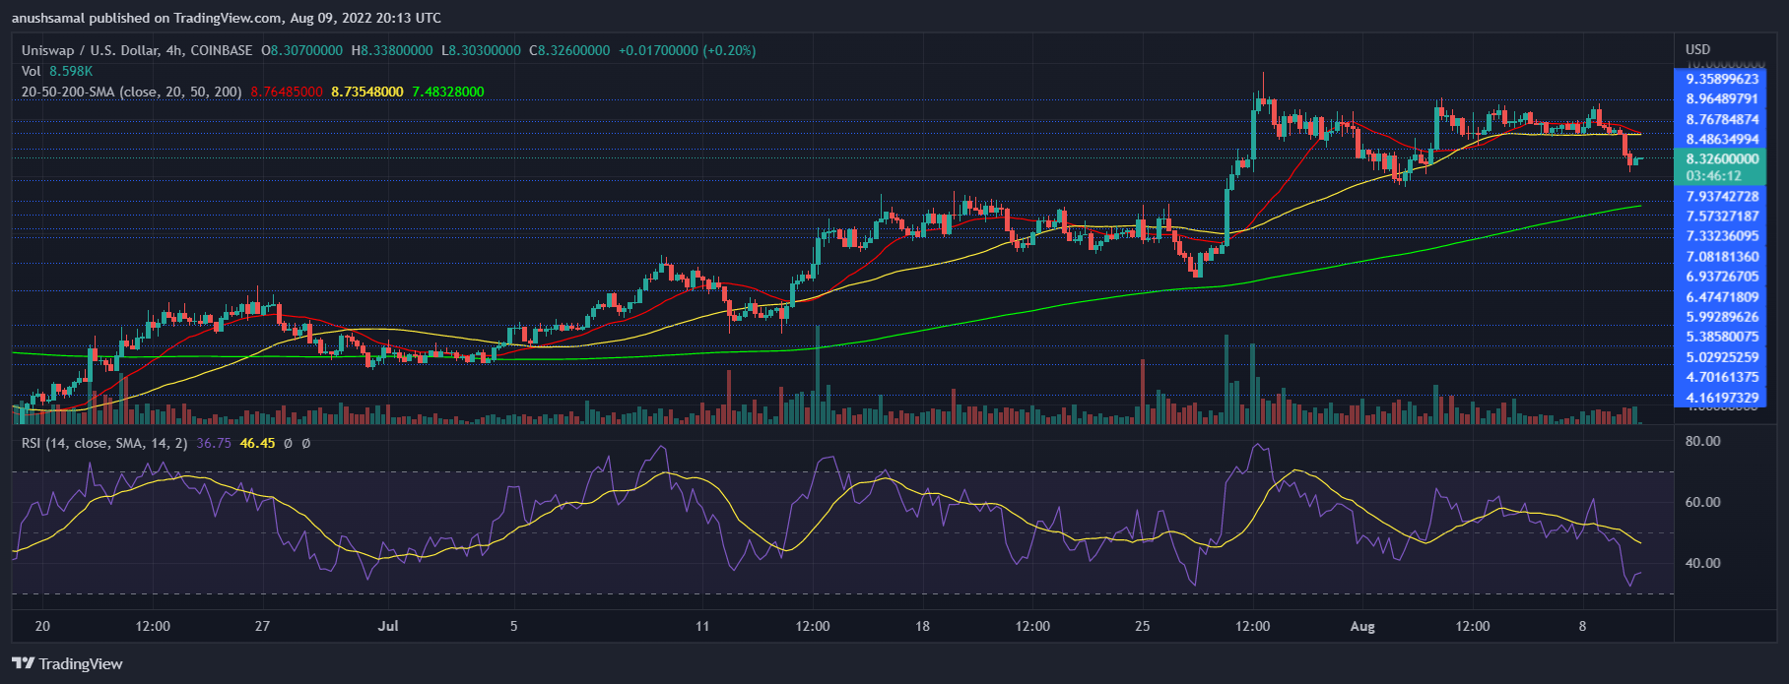Click the change value +0.01700000 (+0.20%)
1789x684 pixels.
688,50
